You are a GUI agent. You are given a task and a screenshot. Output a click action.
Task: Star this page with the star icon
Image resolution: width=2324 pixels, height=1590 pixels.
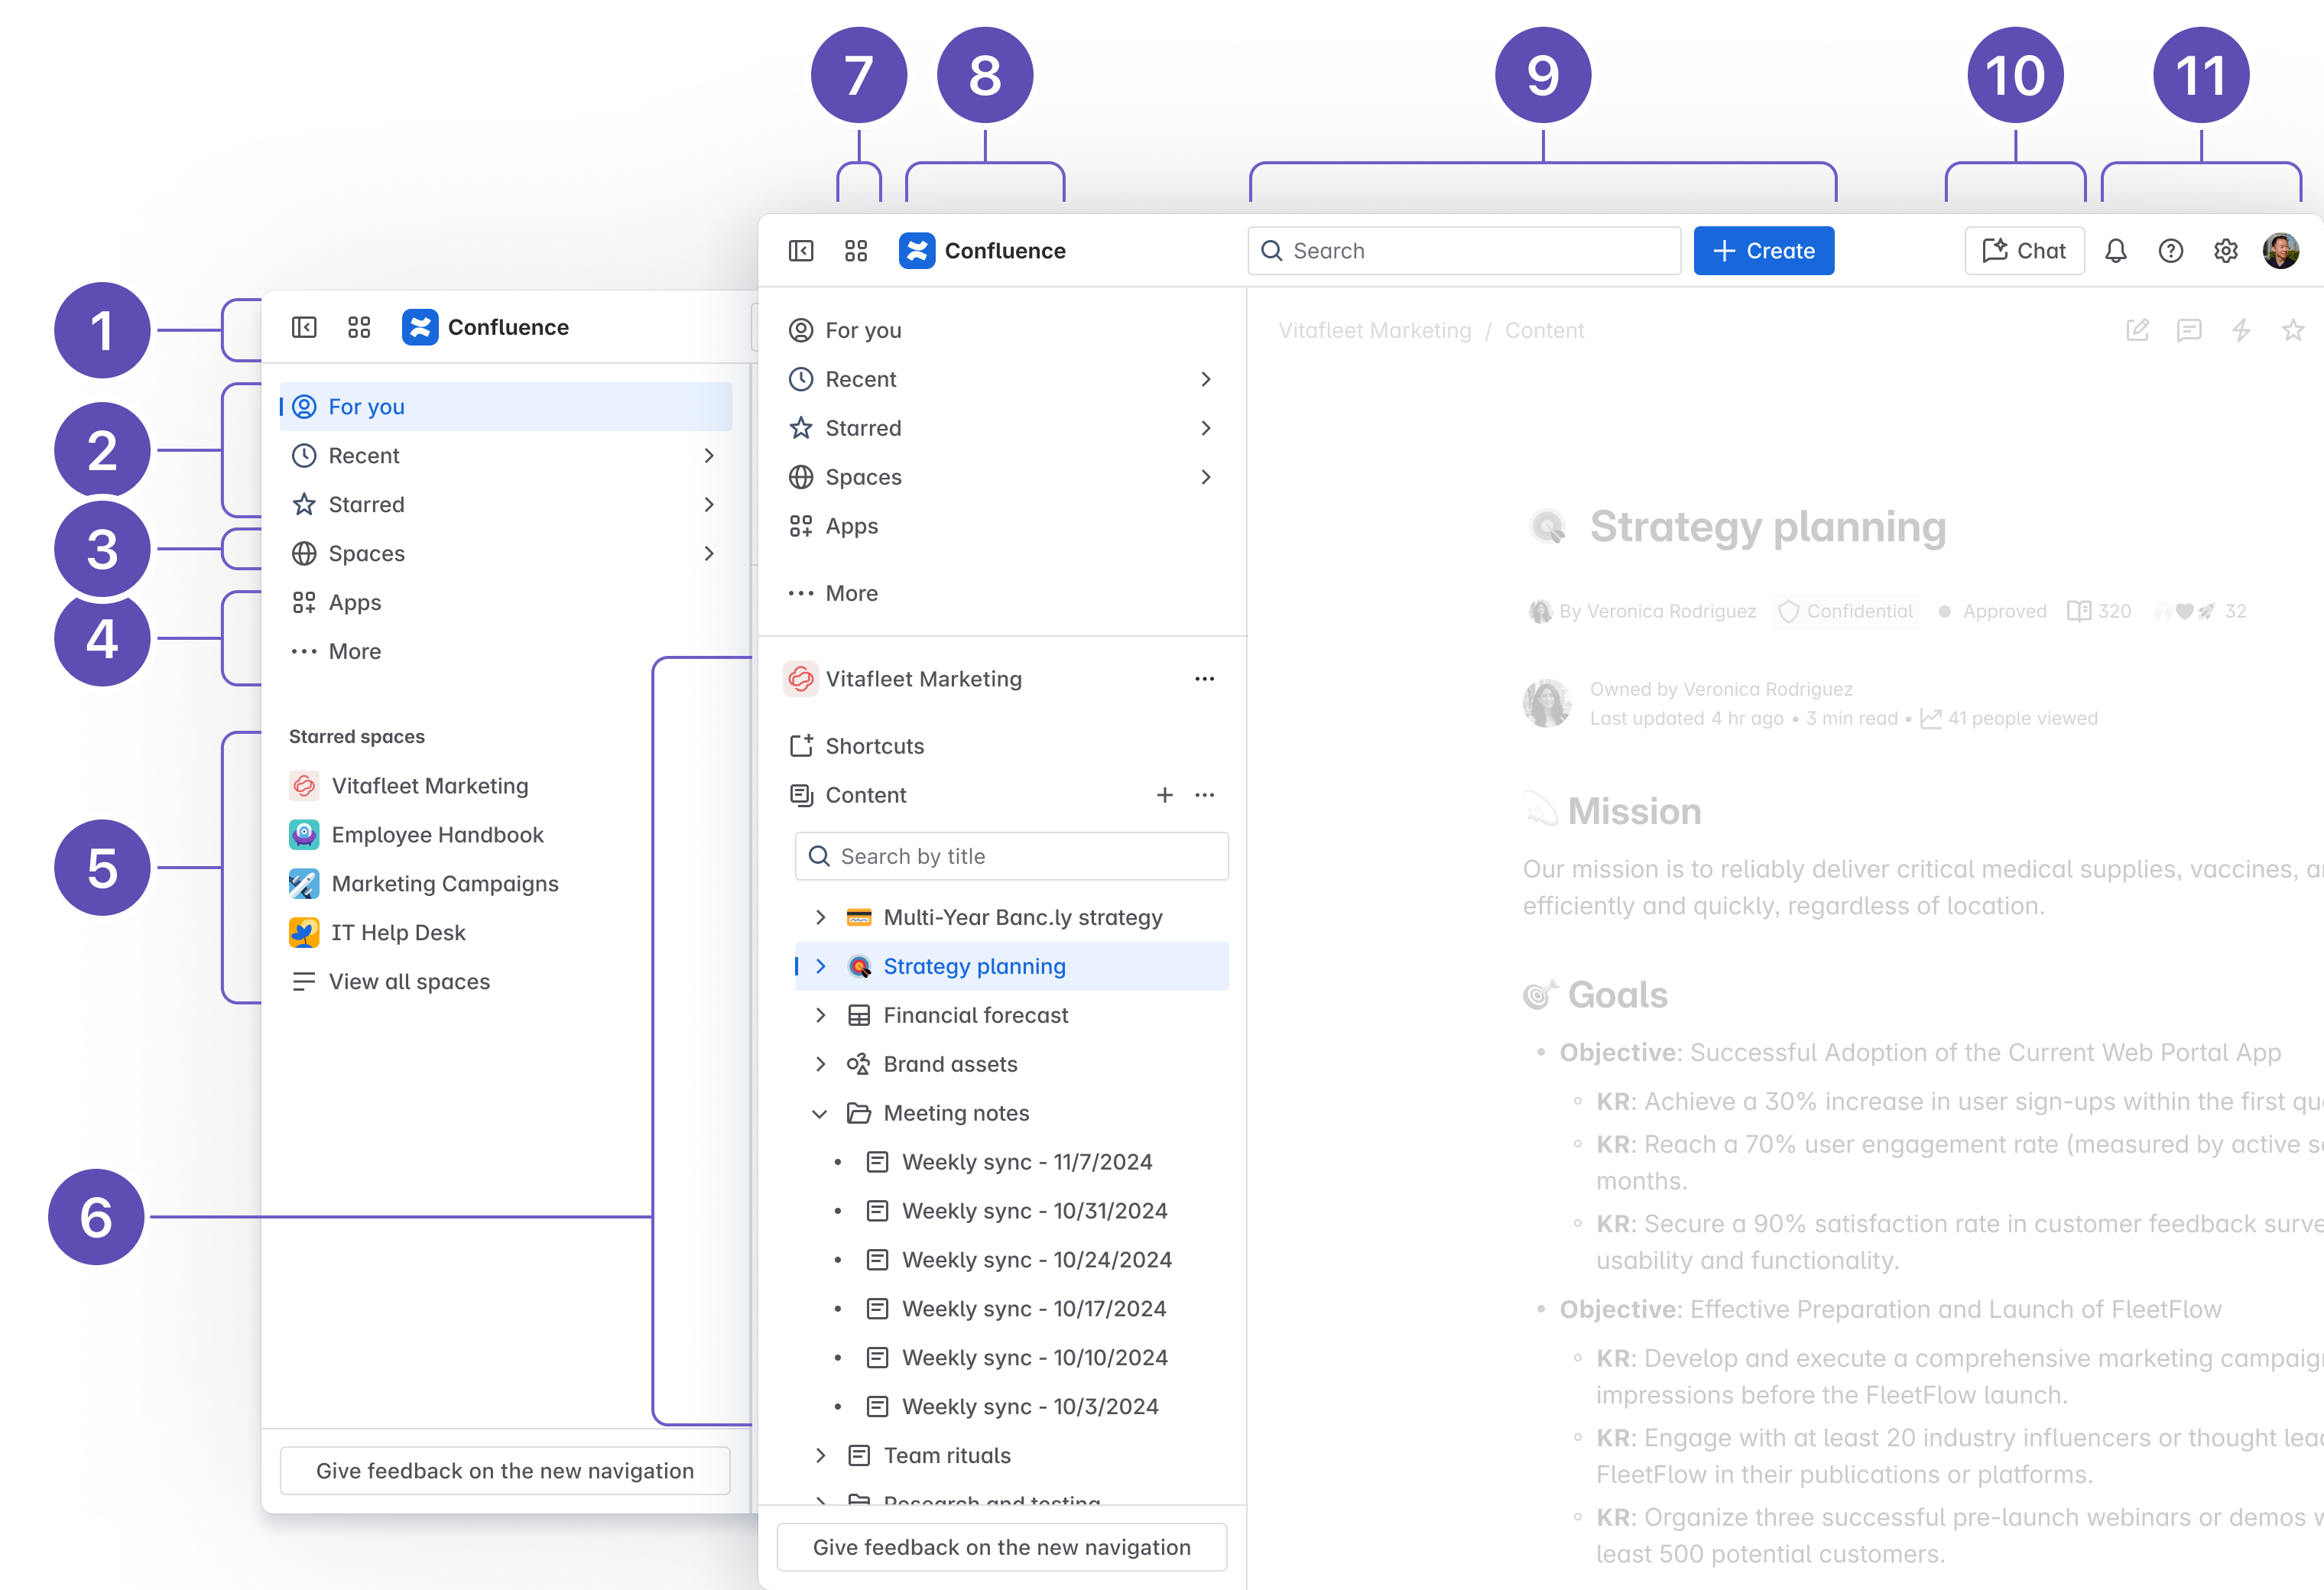[2293, 331]
